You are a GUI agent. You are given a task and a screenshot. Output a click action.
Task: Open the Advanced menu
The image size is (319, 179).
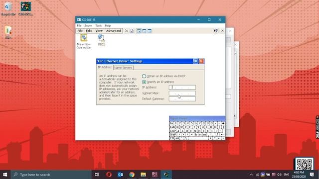[x=113, y=31]
